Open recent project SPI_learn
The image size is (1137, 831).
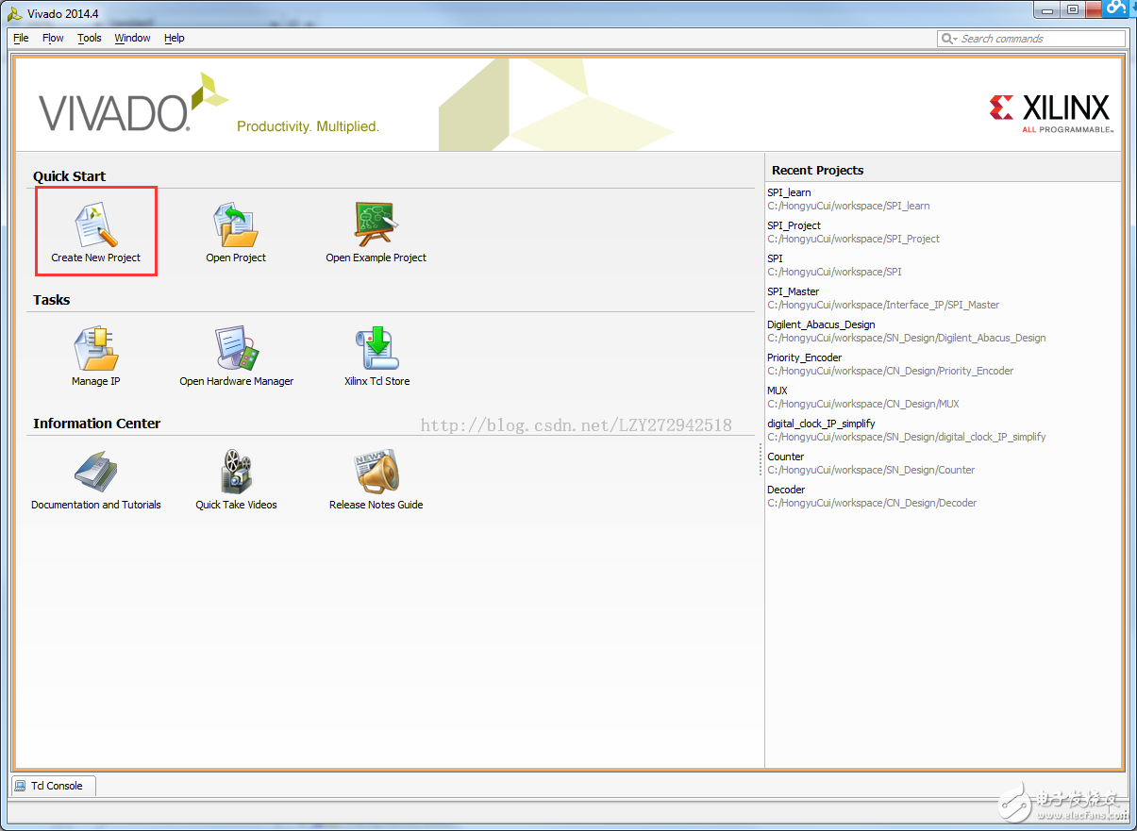pos(789,192)
